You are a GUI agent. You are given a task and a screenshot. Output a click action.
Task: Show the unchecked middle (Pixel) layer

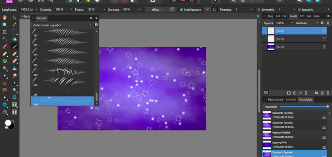(x=325, y=39)
